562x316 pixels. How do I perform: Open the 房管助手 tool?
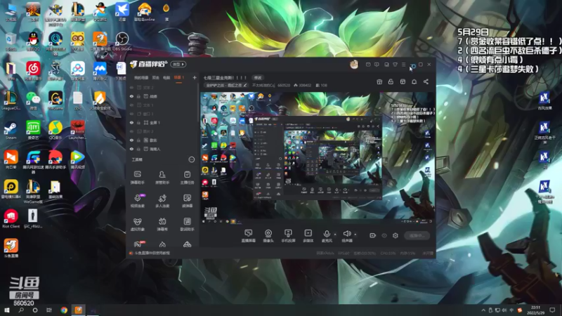[x=162, y=178]
